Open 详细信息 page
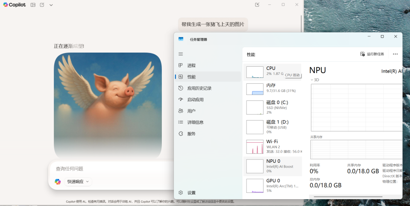The height and width of the screenshot is (206, 410). tap(208, 122)
